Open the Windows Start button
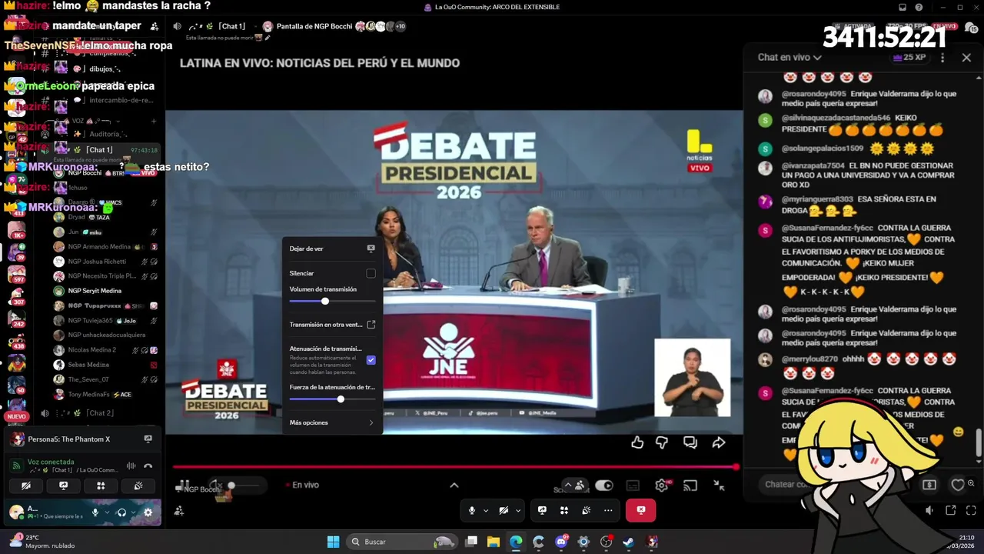The height and width of the screenshot is (554, 984). point(333,542)
